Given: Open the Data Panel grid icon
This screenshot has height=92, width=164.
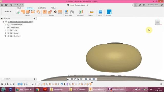Looking at the screenshot, I should point(2,5).
